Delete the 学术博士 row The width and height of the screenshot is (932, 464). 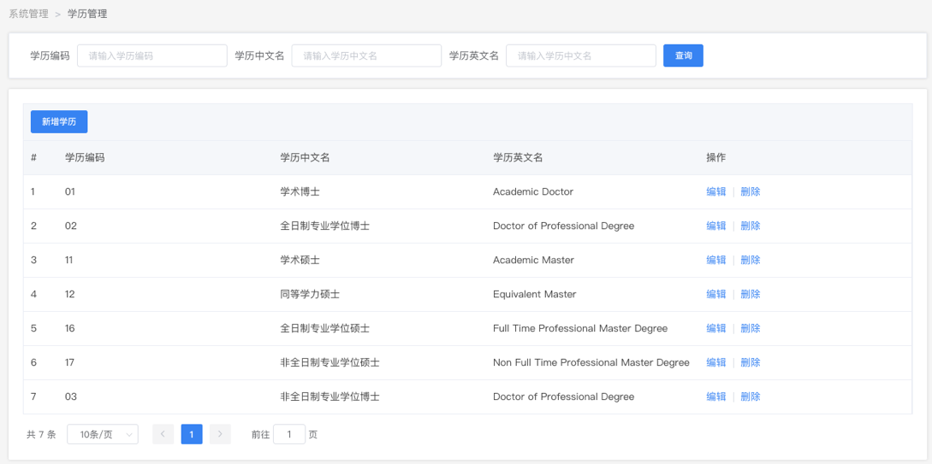pyautogui.click(x=750, y=191)
